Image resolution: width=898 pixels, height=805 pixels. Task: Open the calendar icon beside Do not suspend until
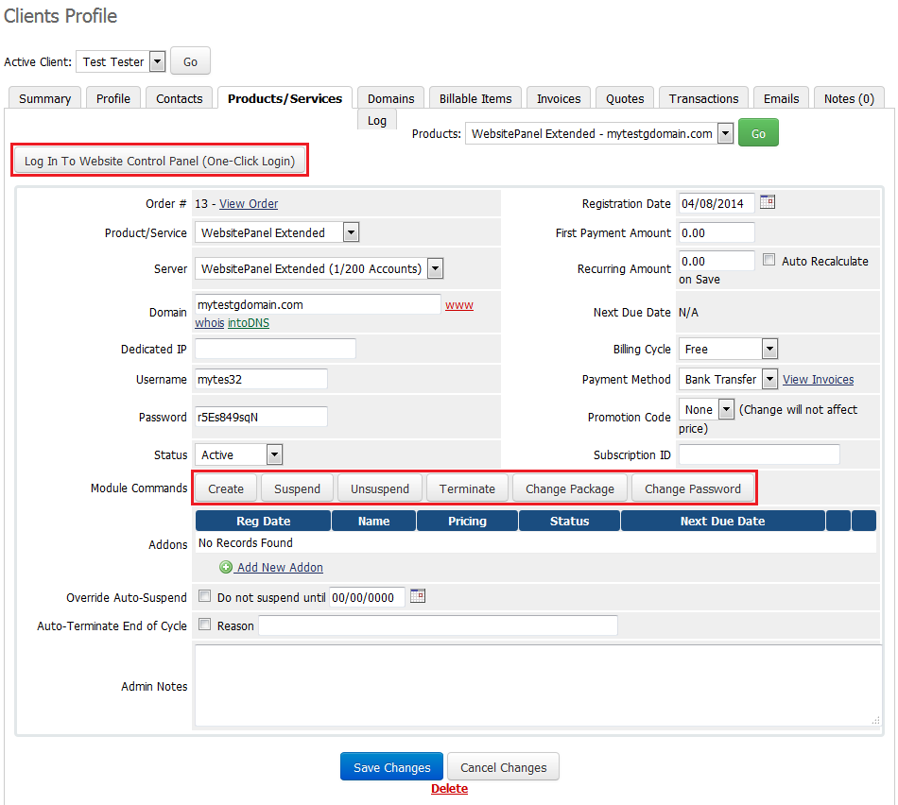click(418, 596)
